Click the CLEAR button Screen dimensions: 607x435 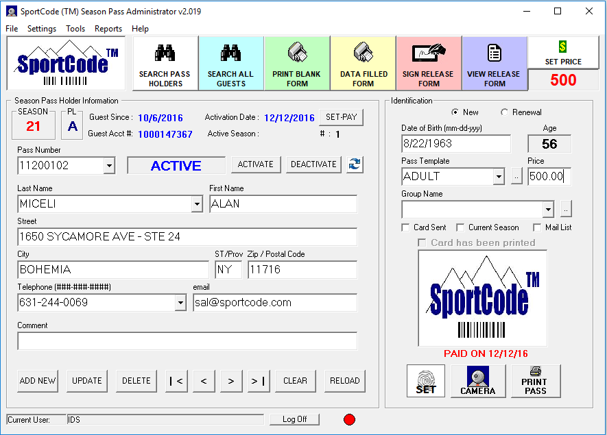coord(296,382)
